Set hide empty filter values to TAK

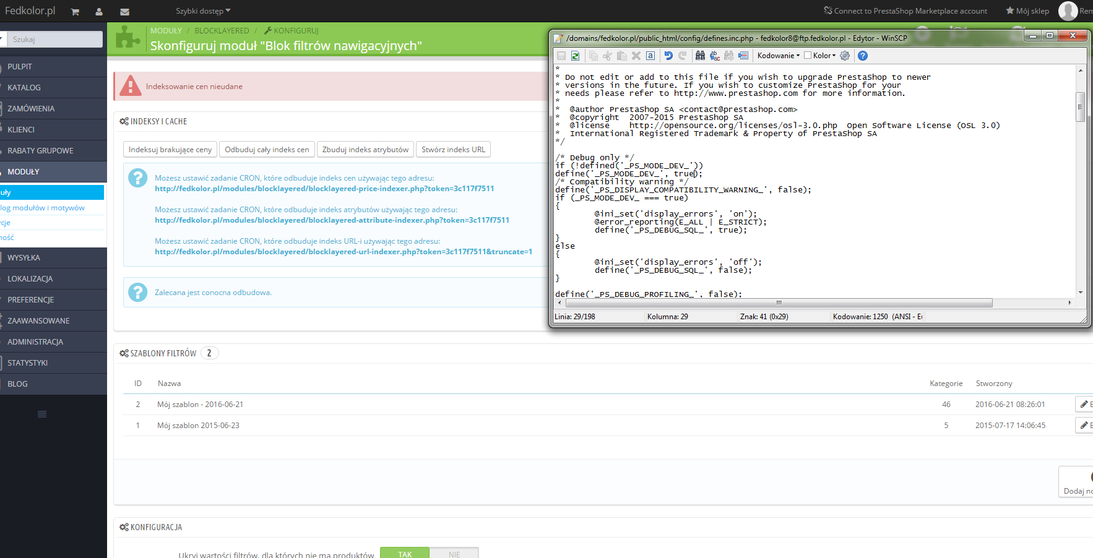405,553
